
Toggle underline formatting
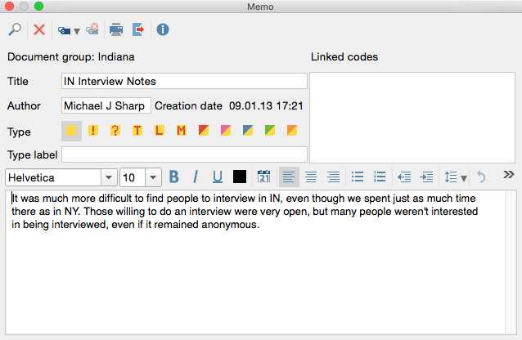pyautogui.click(x=218, y=177)
